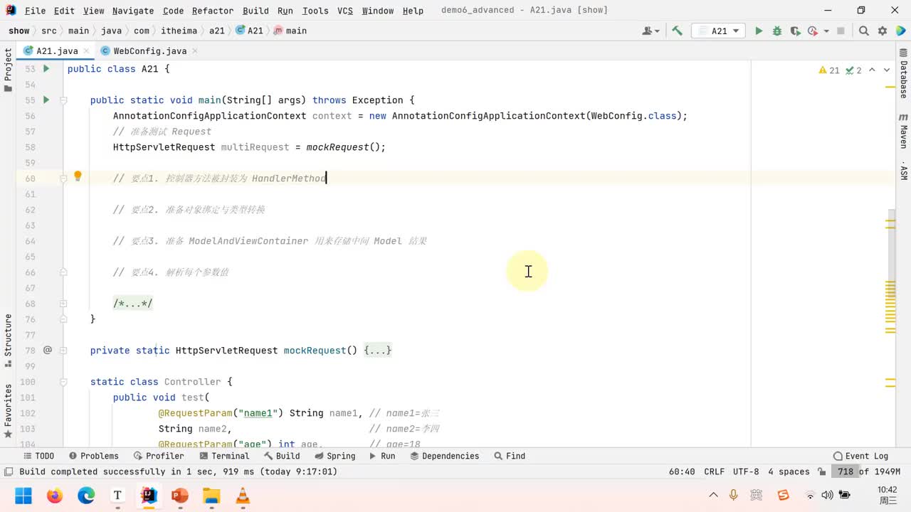Open the user account dropdown in toolbar
This screenshot has height=512, width=911.
pyautogui.click(x=651, y=31)
